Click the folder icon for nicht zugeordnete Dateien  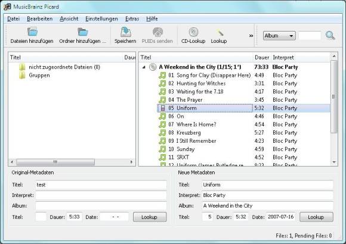point(22,67)
